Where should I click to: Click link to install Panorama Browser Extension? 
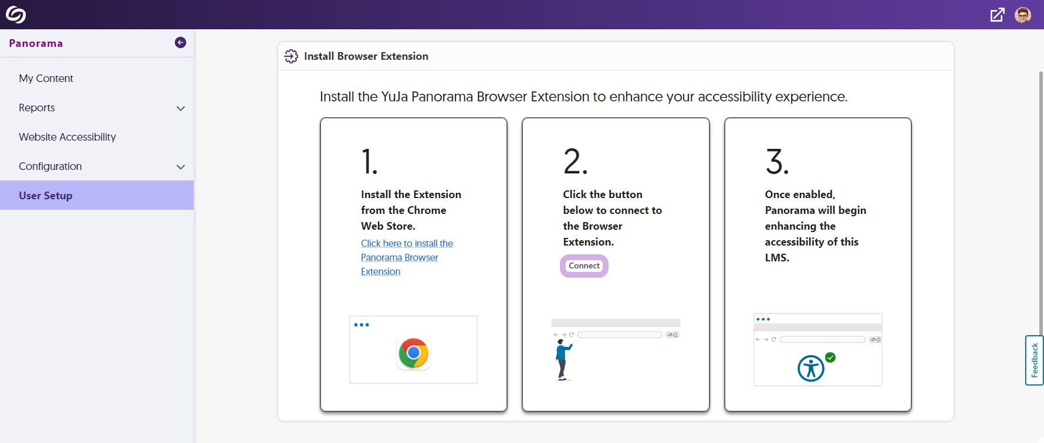(407, 257)
